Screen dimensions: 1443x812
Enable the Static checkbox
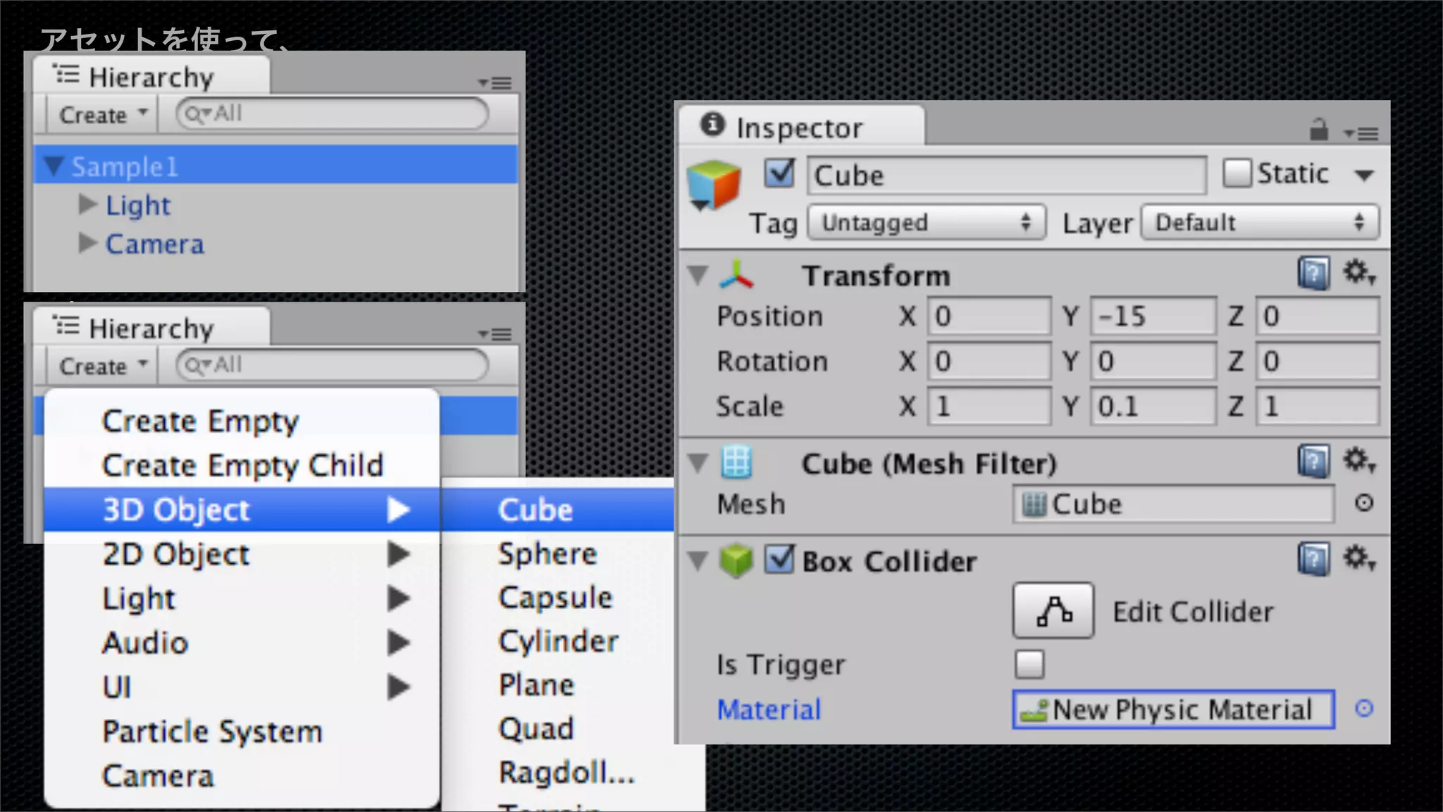pos(1237,173)
